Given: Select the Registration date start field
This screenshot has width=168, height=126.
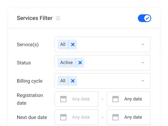Looking at the screenshot, I should [x=76, y=99].
